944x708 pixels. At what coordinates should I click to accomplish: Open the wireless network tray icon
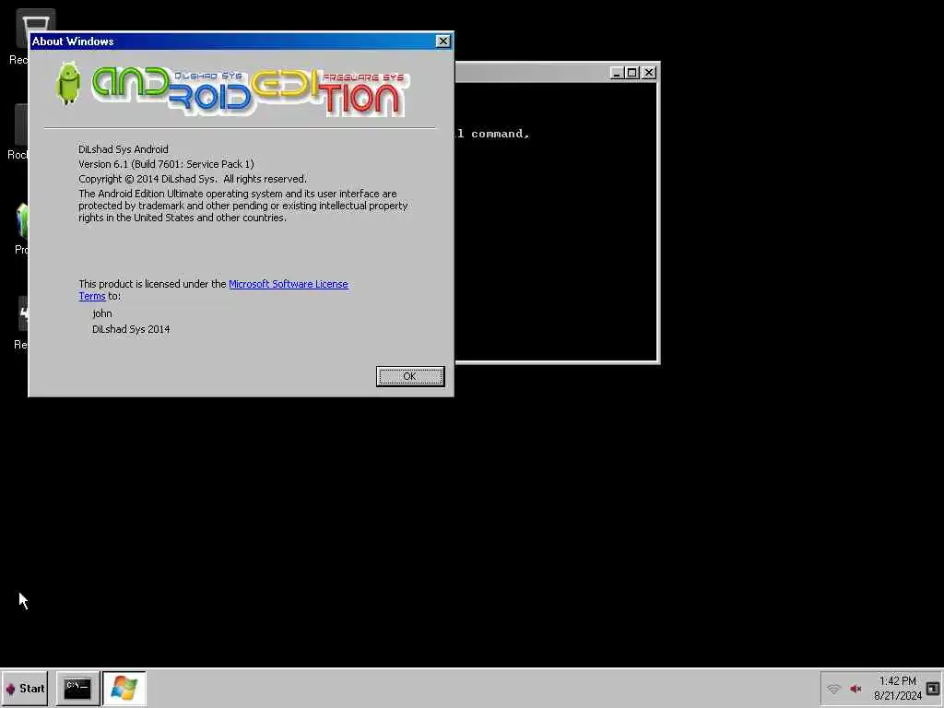pos(833,689)
